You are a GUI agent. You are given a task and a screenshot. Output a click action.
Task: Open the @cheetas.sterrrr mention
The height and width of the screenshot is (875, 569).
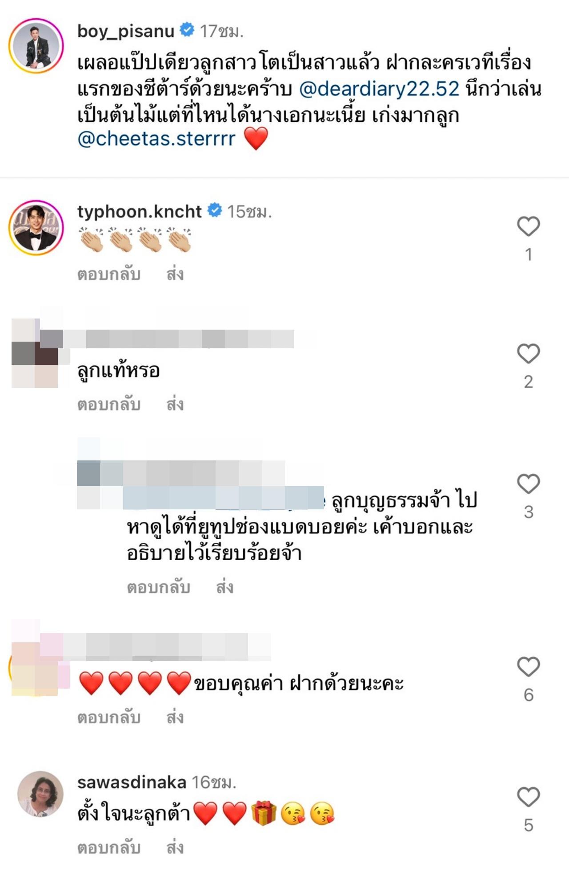(x=156, y=139)
